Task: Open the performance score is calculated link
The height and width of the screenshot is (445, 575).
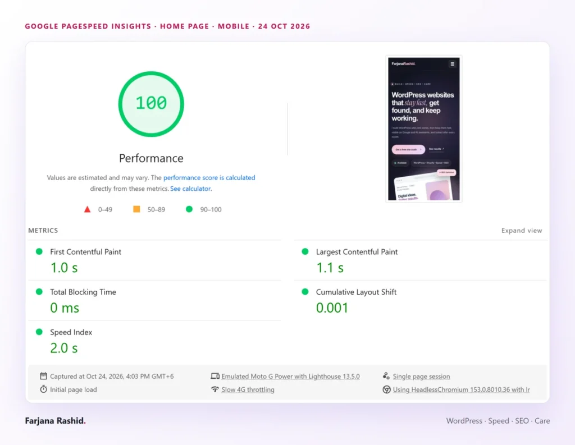Action: [x=209, y=177]
